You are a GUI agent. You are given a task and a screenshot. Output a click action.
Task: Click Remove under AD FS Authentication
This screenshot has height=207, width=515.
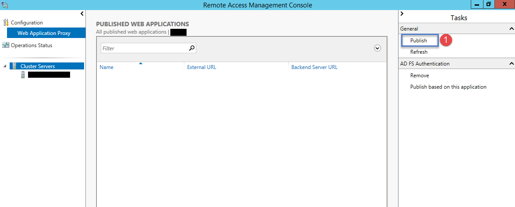[x=420, y=75]
